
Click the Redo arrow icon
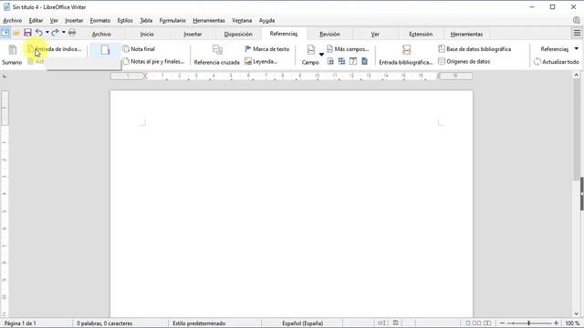(x=55, y=33)
